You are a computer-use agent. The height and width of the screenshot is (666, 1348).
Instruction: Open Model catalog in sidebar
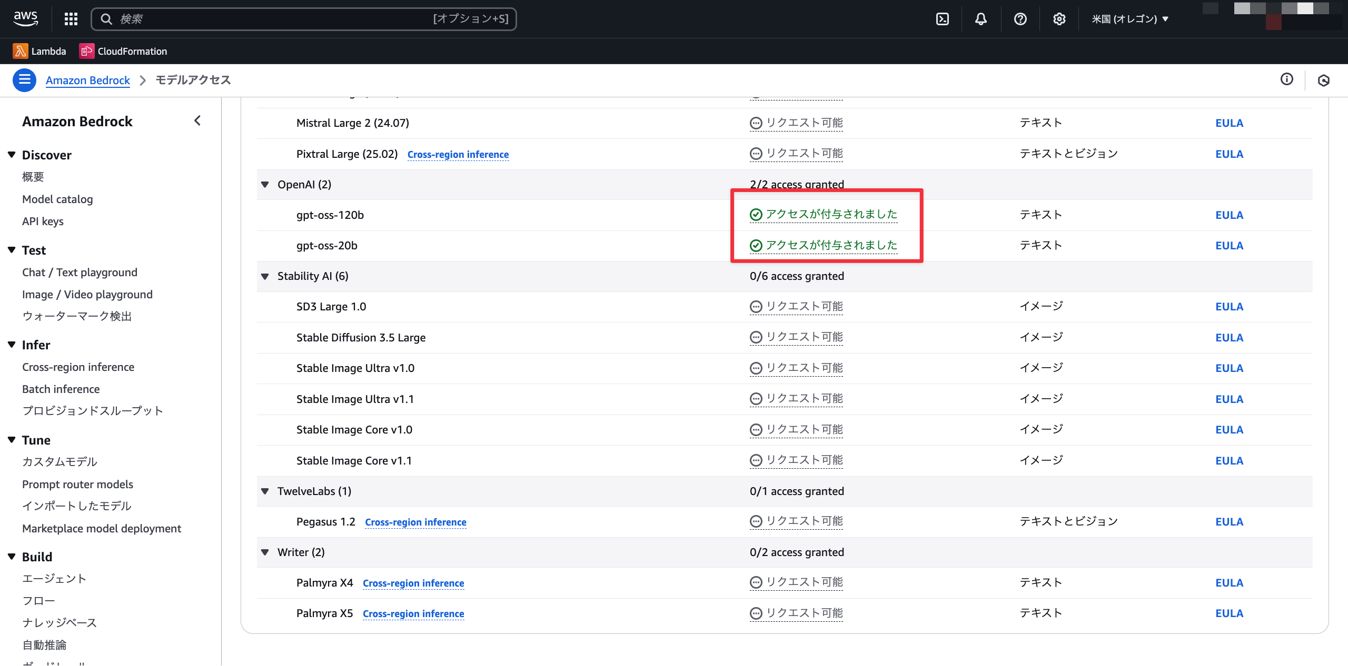[x=57, y=199]
